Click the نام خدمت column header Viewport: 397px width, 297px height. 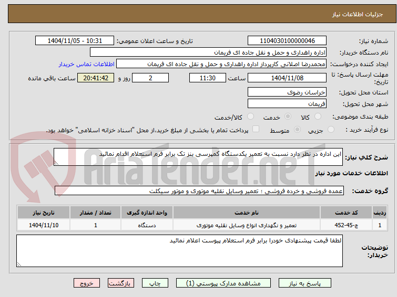(247, 213)
